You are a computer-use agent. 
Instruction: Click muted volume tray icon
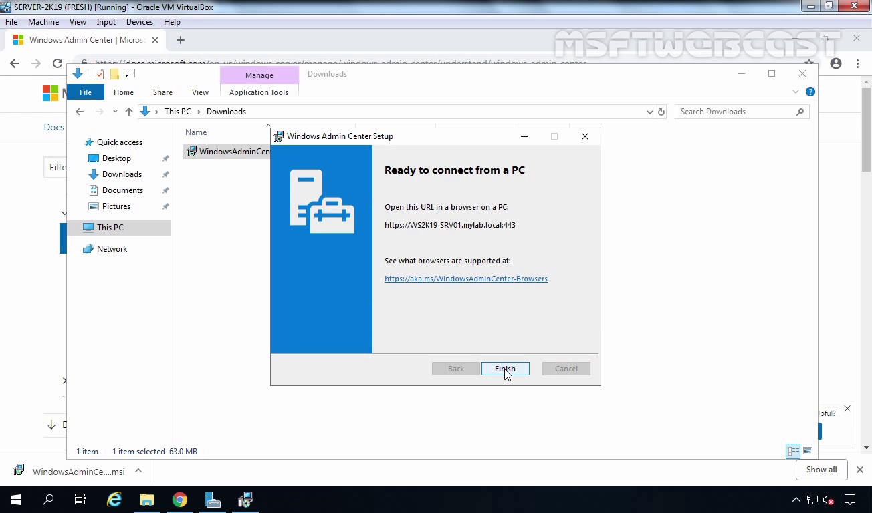[829, 500]
